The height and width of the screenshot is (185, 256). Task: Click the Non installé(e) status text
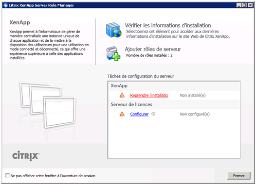pos(193,95)
